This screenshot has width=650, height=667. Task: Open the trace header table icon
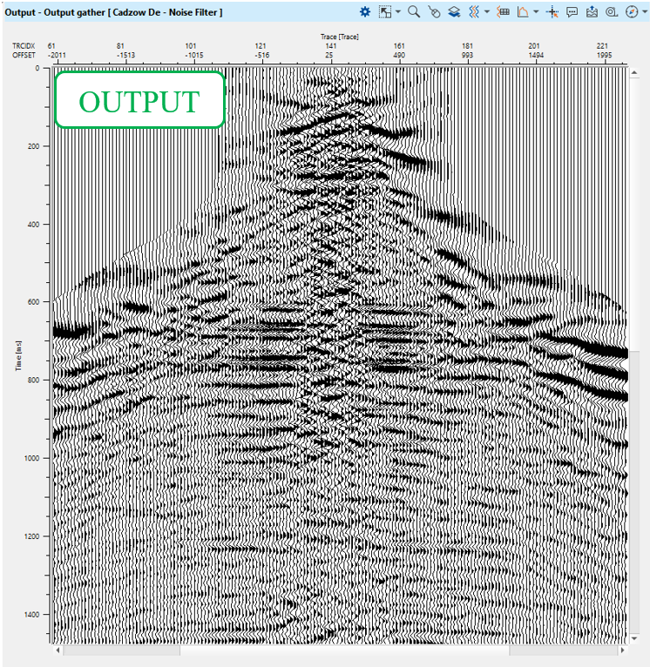click(503, 12)
